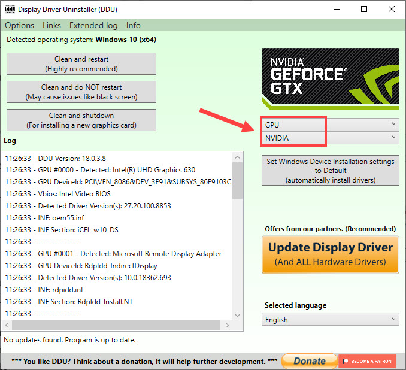
Task: Click the Become a Patron button
Action: pos(368,361)
